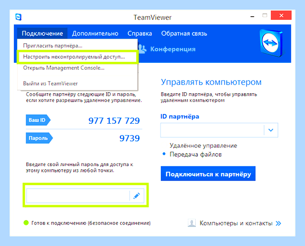
Task: Click the ID партнёра input field
Action: click(212, 130)
